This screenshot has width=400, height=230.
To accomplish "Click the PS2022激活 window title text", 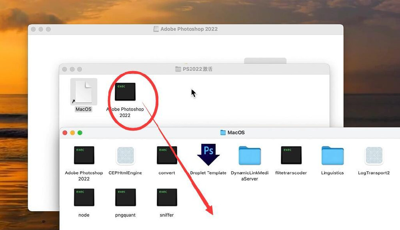I will 198,69.
